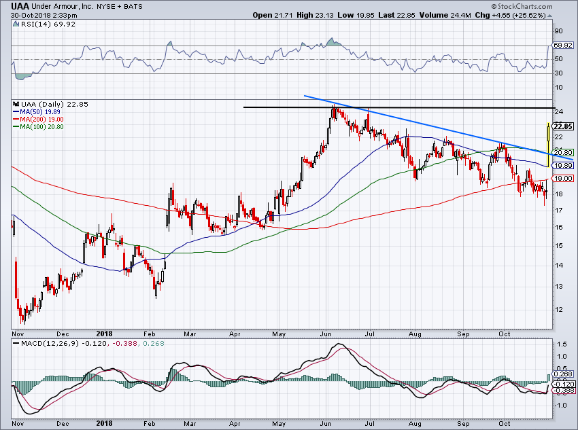Click the up triangle beside Chg percentage

549,16
